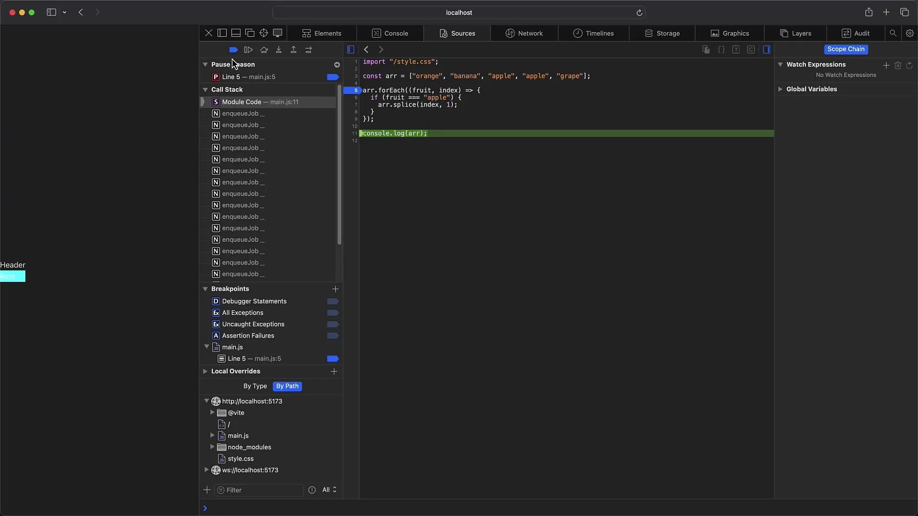Dock the inspector to the side of the window
The height and width of the screenshot is (516, 918).
click(x=222, y=33)
